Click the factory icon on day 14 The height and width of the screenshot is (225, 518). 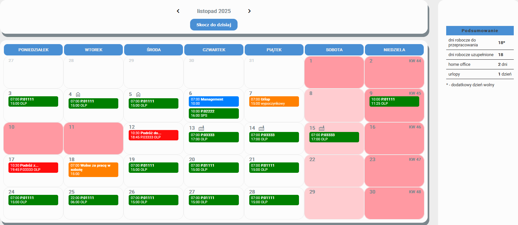click(261, 128)
